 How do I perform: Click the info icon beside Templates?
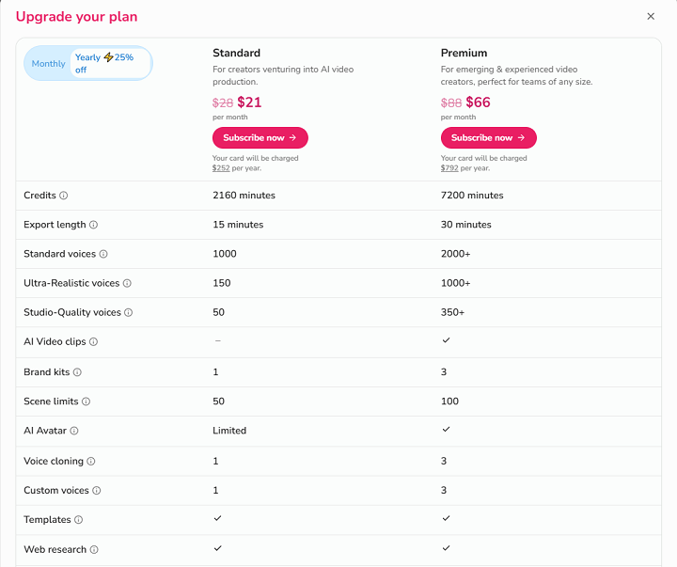[x=78, y=520]
